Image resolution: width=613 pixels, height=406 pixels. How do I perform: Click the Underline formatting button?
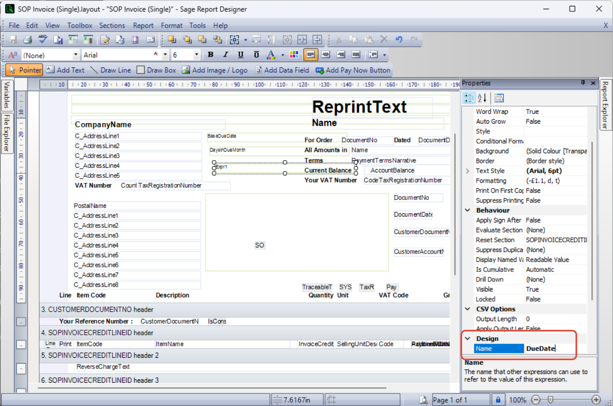240,55
